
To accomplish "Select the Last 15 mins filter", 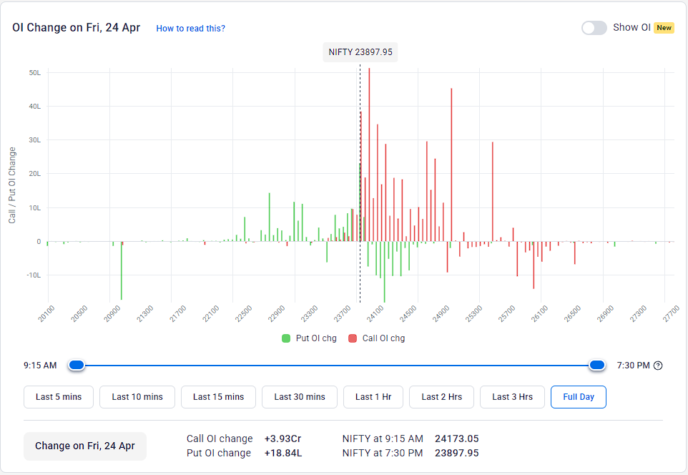I will (218, 397).
